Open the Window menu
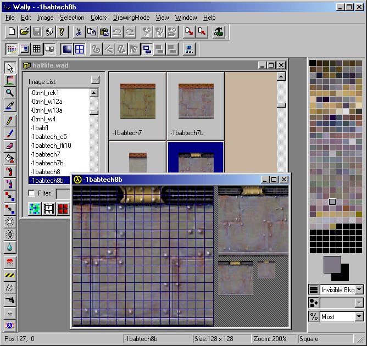The height and width of the screenshot is (346, 367). coord(186,18)
